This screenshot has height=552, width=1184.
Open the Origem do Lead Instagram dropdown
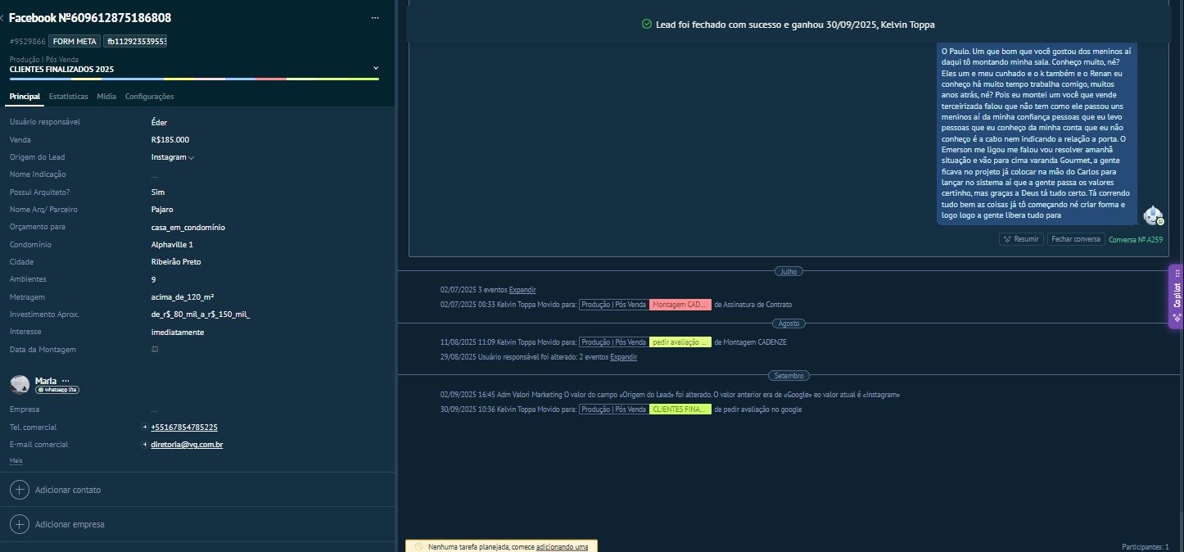pyautogui.click(x=172, y=157)
